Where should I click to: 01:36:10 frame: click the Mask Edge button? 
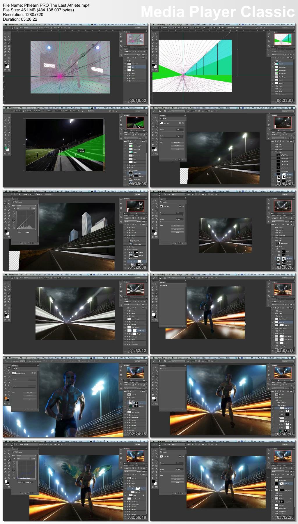(x=177, y=226)
